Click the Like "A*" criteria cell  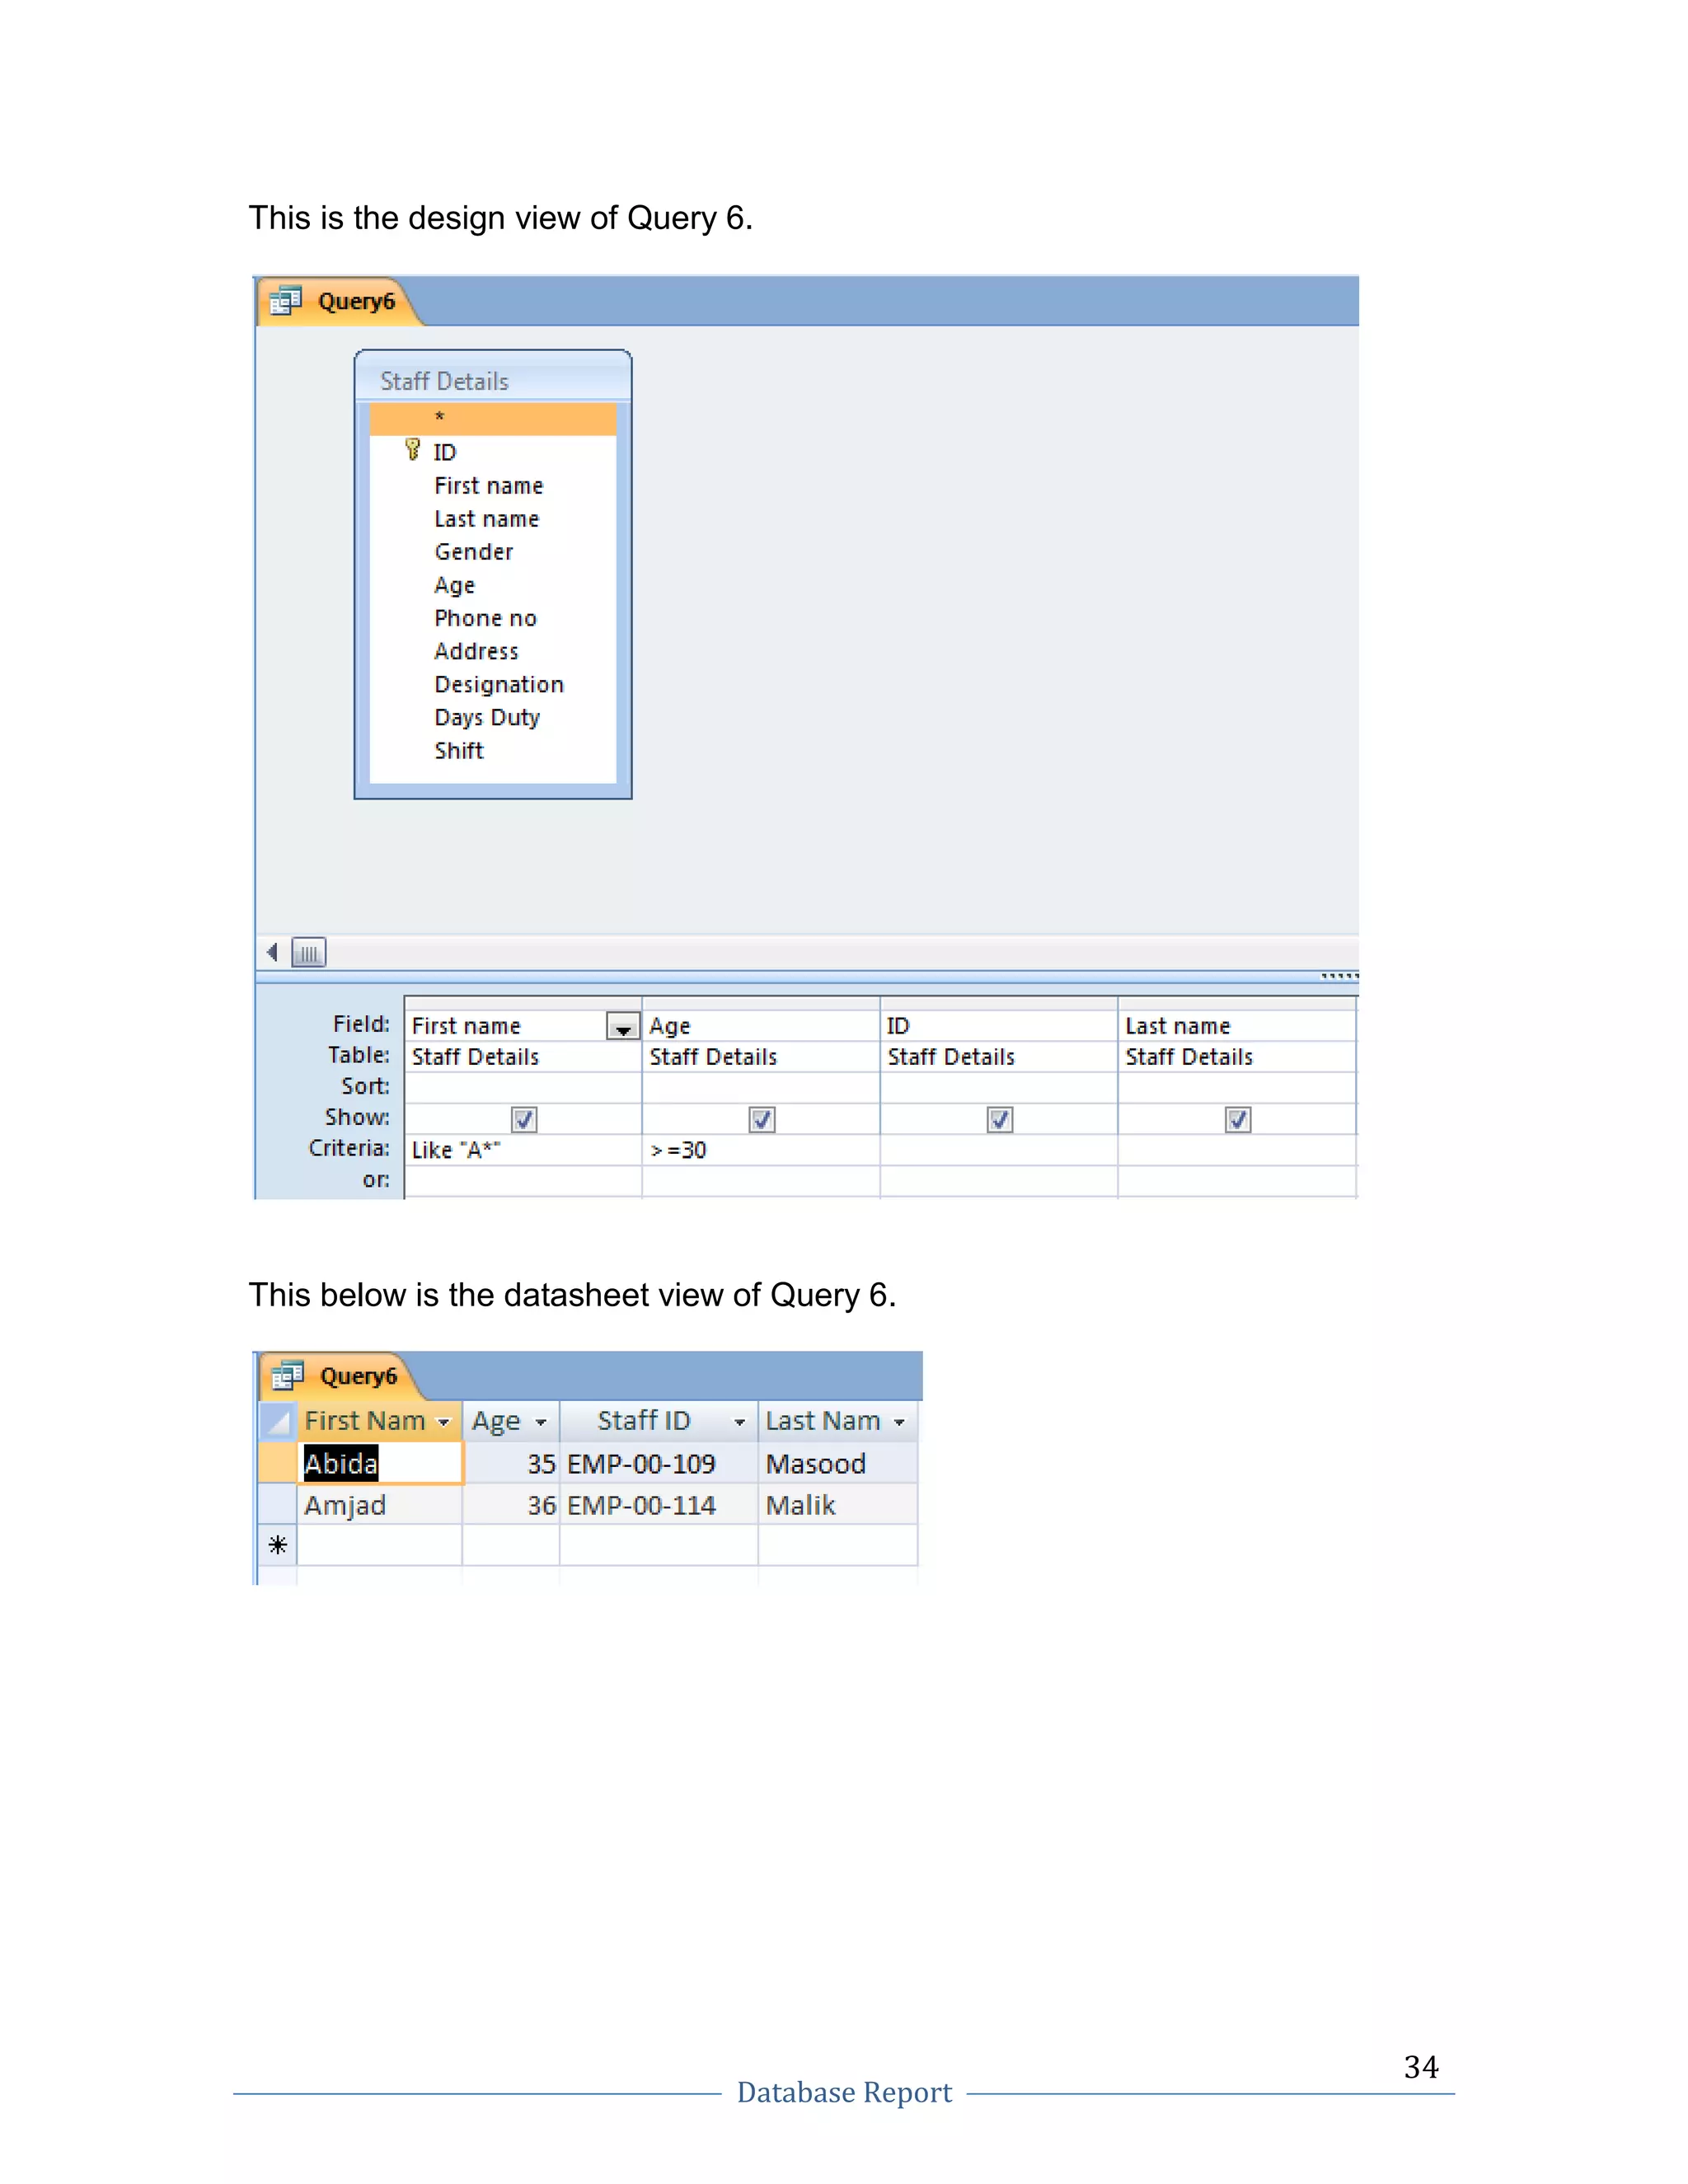click(523, 1150)
